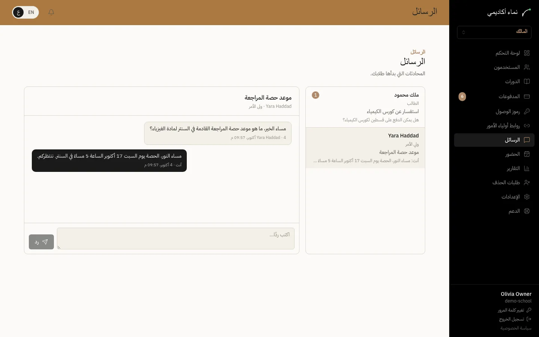The width and height of the screenshot is (539, 337).
Task: Click the 6 badge next to المدفوعات
Action: tap(462, 97)
